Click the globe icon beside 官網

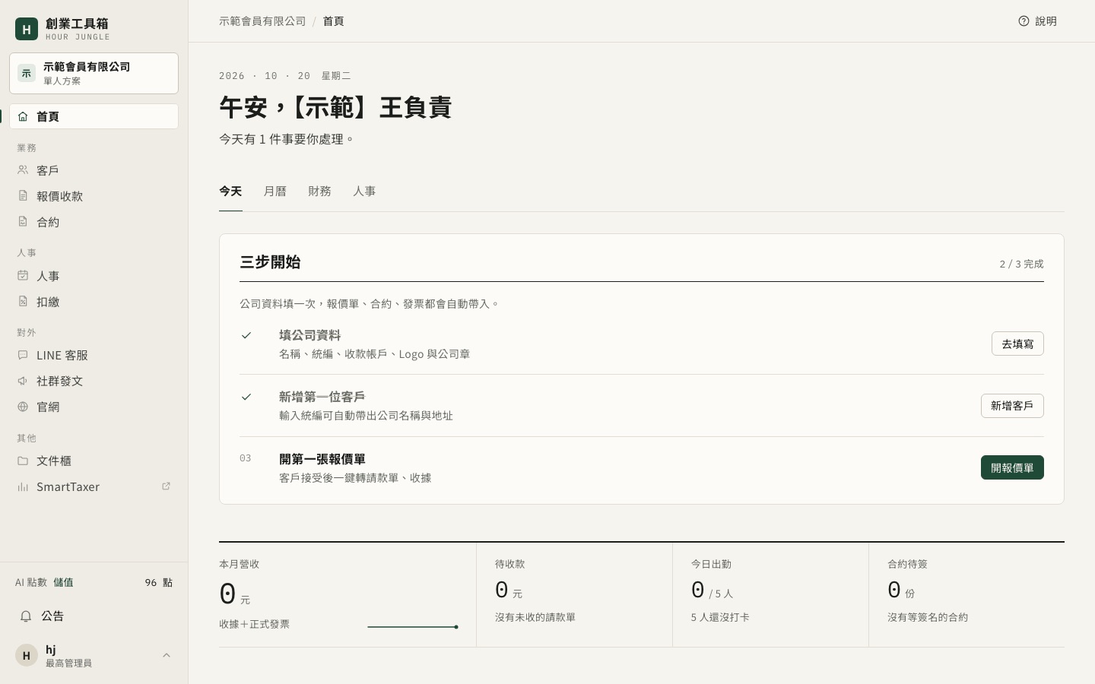23,407
